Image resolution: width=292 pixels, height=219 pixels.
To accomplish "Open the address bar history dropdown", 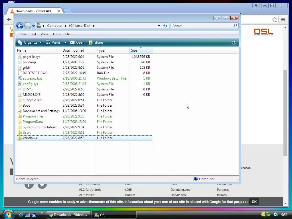I will point(159,26).
